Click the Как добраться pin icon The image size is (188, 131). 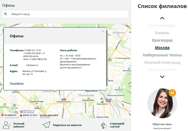click(2, 115)
